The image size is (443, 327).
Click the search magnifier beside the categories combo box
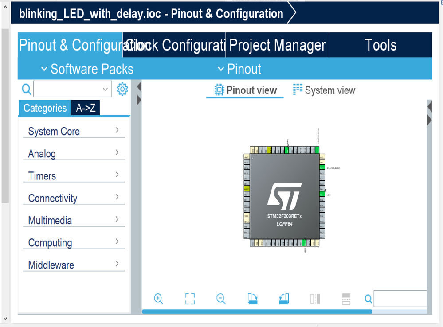pyautogui.click(x=26, y=89)
